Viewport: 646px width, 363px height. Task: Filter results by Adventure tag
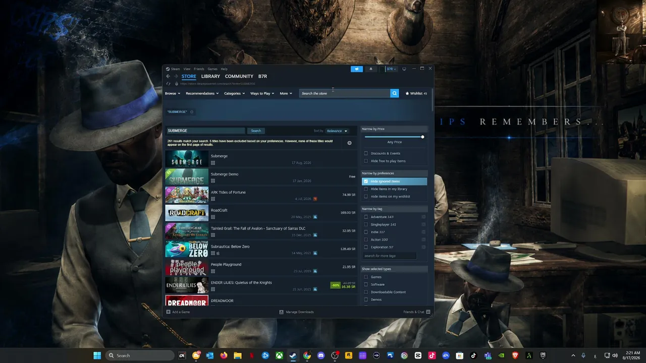pyautogui.click(x=366, y=217)
